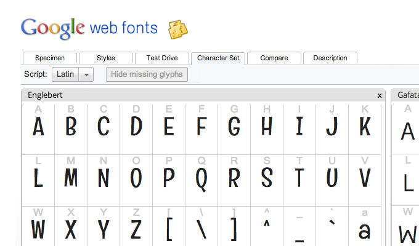This screenshot has height=246, width=419.
Task: Select glyph C in Englebert panel
Action: point(104,129)
